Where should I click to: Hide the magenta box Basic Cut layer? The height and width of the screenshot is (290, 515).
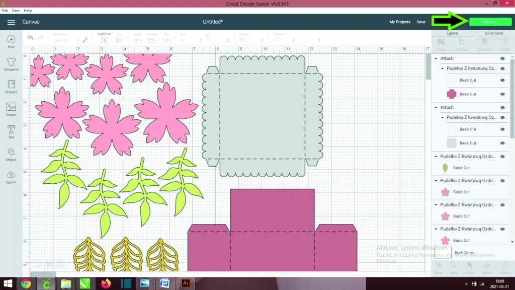502,94
